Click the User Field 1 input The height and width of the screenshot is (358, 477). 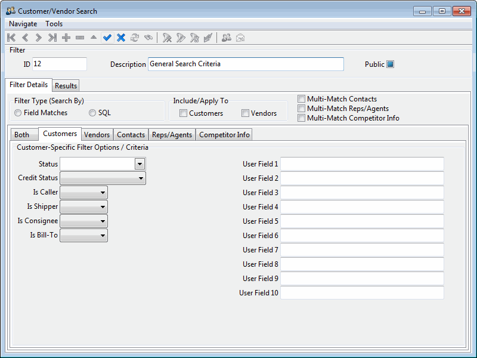click(362, 164)
